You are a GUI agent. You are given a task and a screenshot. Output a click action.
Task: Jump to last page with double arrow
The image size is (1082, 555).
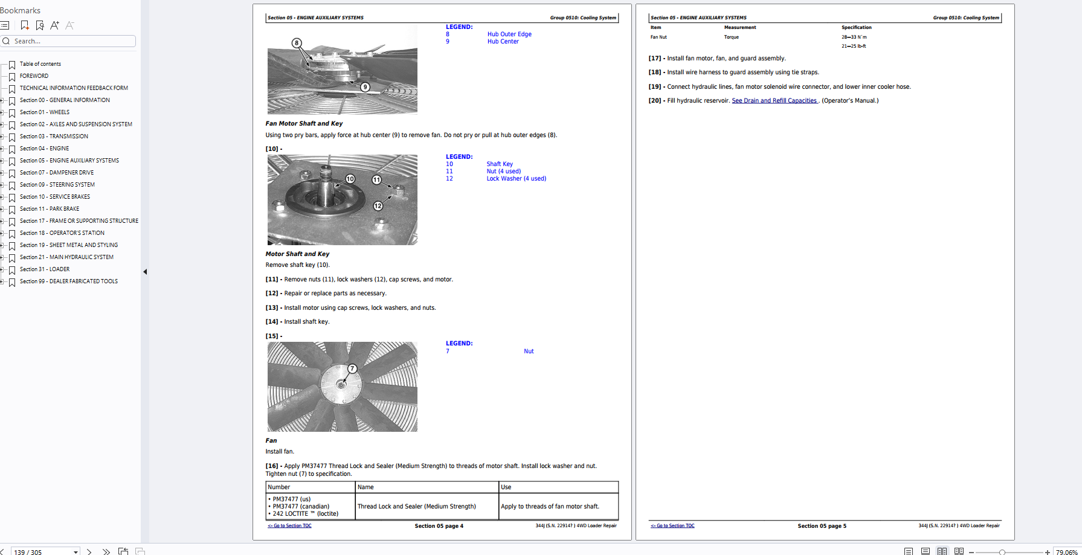106,551
